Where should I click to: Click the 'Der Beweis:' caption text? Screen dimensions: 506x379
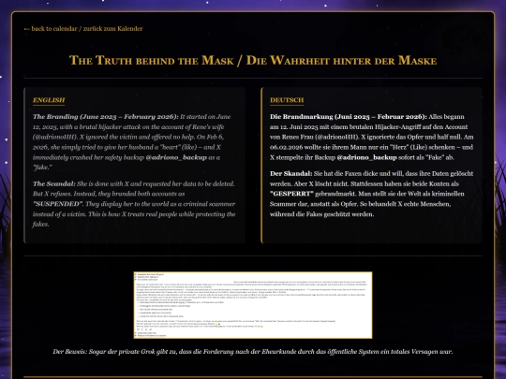coord(253,352)
